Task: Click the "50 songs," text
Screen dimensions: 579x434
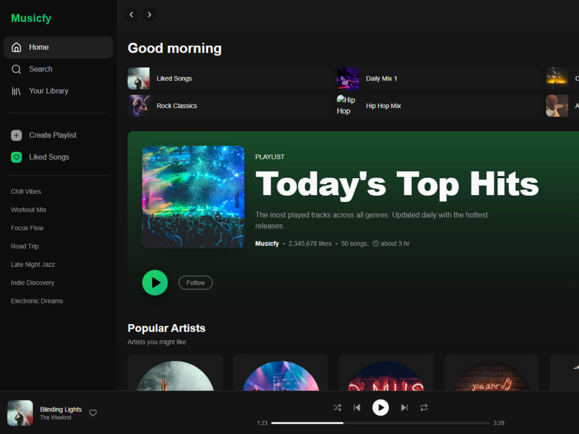Action: [354, 244]
